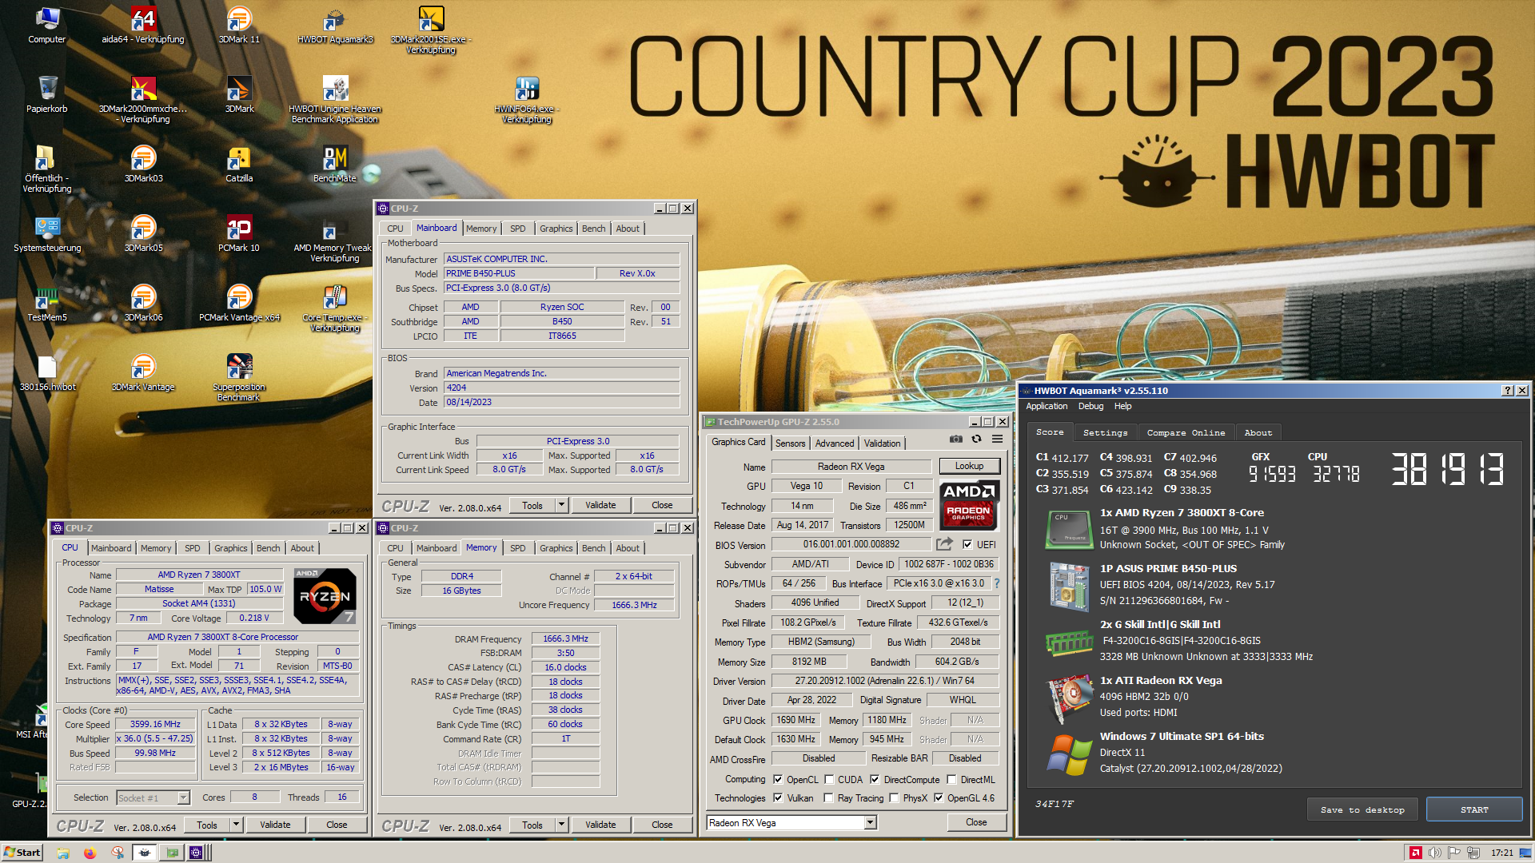Open HWBOT Aquamark3 desktop shortcut
The width and height of the screenshot is (1535, 863).
[x=335, y=25]
